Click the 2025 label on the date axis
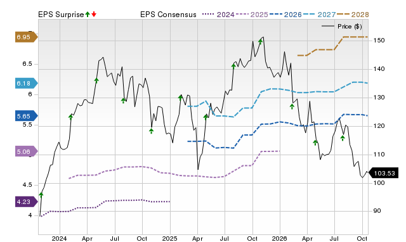The width and height of the screenshot is (406, 242). (x=169, y=238)
